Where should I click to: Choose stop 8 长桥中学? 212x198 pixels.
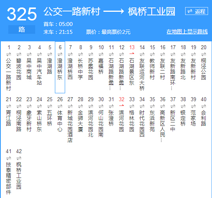click(x=81, y=69)
